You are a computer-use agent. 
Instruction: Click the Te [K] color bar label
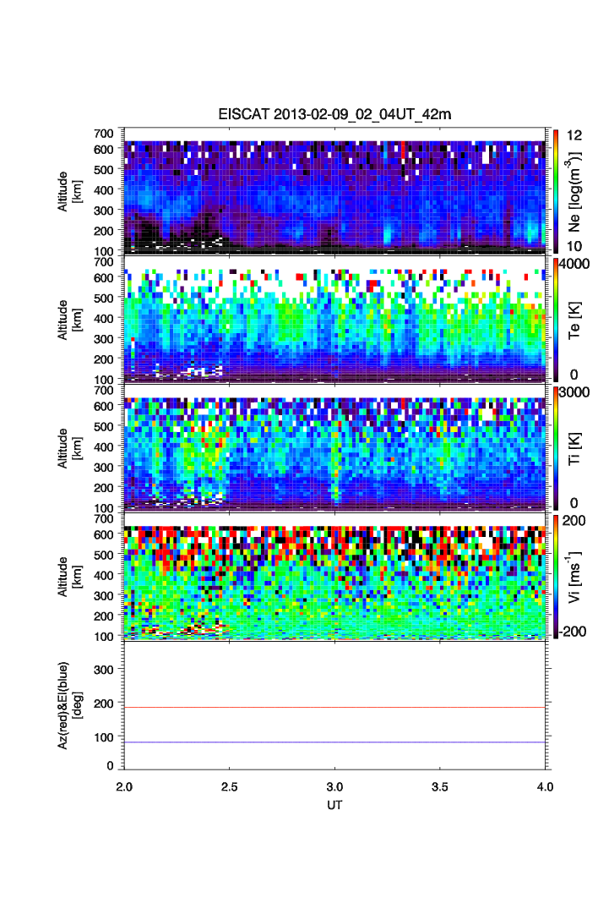pyautogui.click(x=574, y=320)
